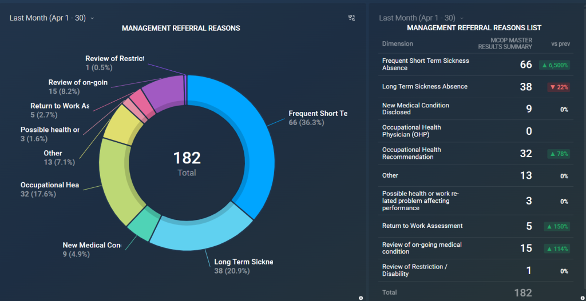Click the value 13 in the list
Image resolution: width=586 pixels, height=301 pixels.
526,175
